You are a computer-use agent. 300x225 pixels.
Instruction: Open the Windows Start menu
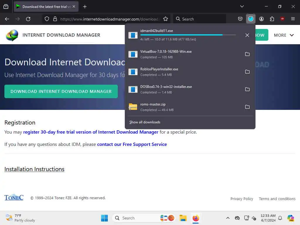tap(105, 218)
